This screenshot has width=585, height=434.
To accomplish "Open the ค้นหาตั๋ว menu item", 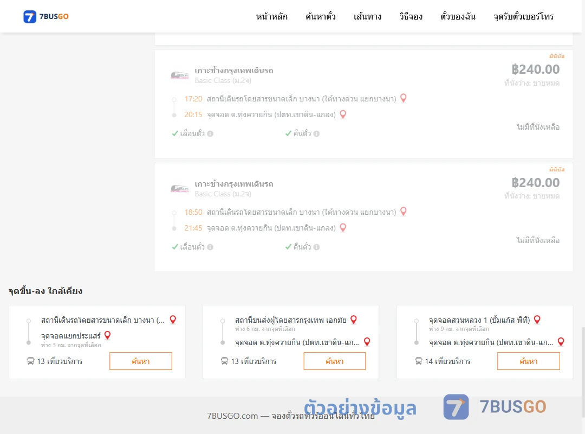I will click(321, 16).
